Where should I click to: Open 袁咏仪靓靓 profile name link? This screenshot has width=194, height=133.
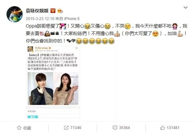[x=37, y=11]
